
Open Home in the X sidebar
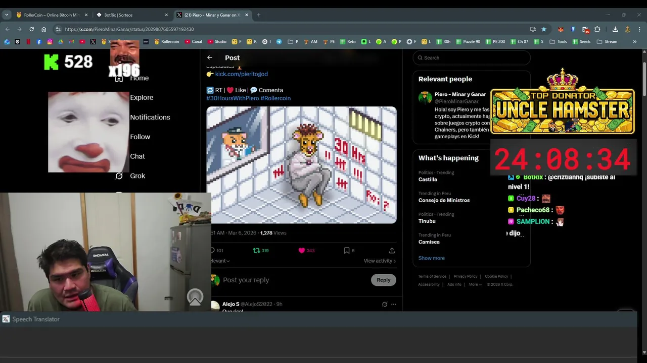(x=139, y=78)
